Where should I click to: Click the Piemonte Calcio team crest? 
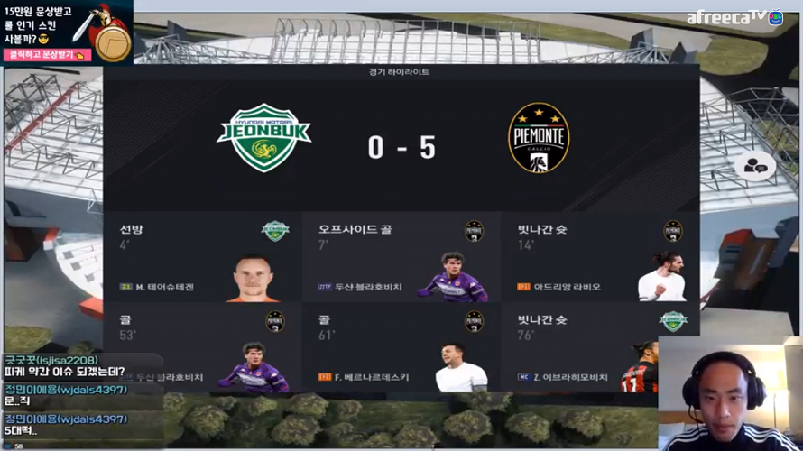pos(539,138)
